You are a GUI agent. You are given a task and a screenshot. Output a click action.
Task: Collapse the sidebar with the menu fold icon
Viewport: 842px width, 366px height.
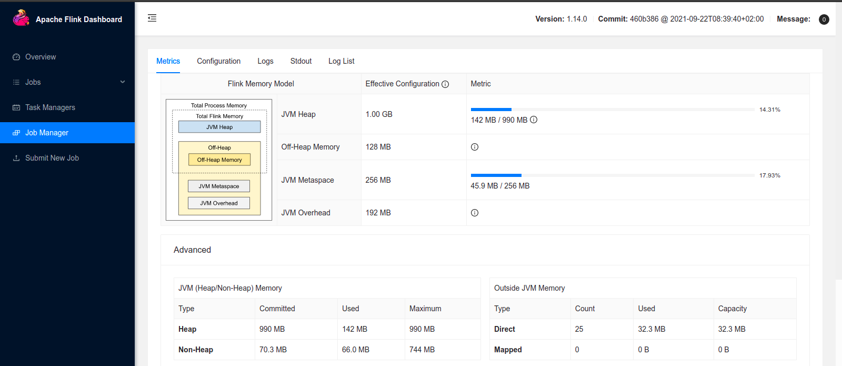[x=152, y=18]
